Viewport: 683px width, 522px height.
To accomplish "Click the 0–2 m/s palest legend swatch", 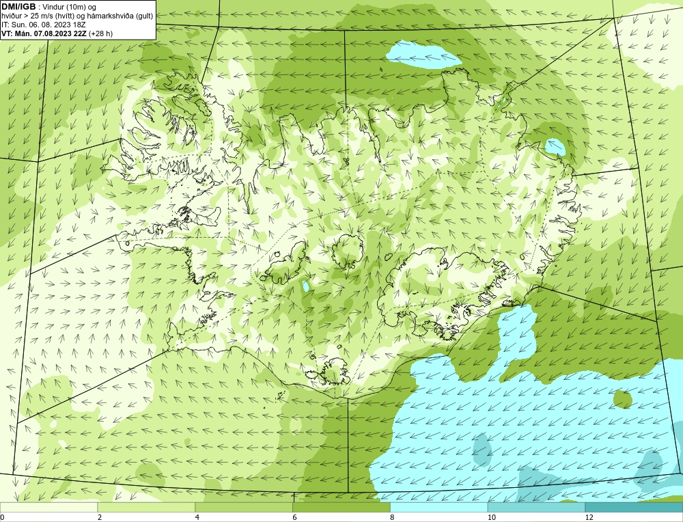I will click(48, 507).
